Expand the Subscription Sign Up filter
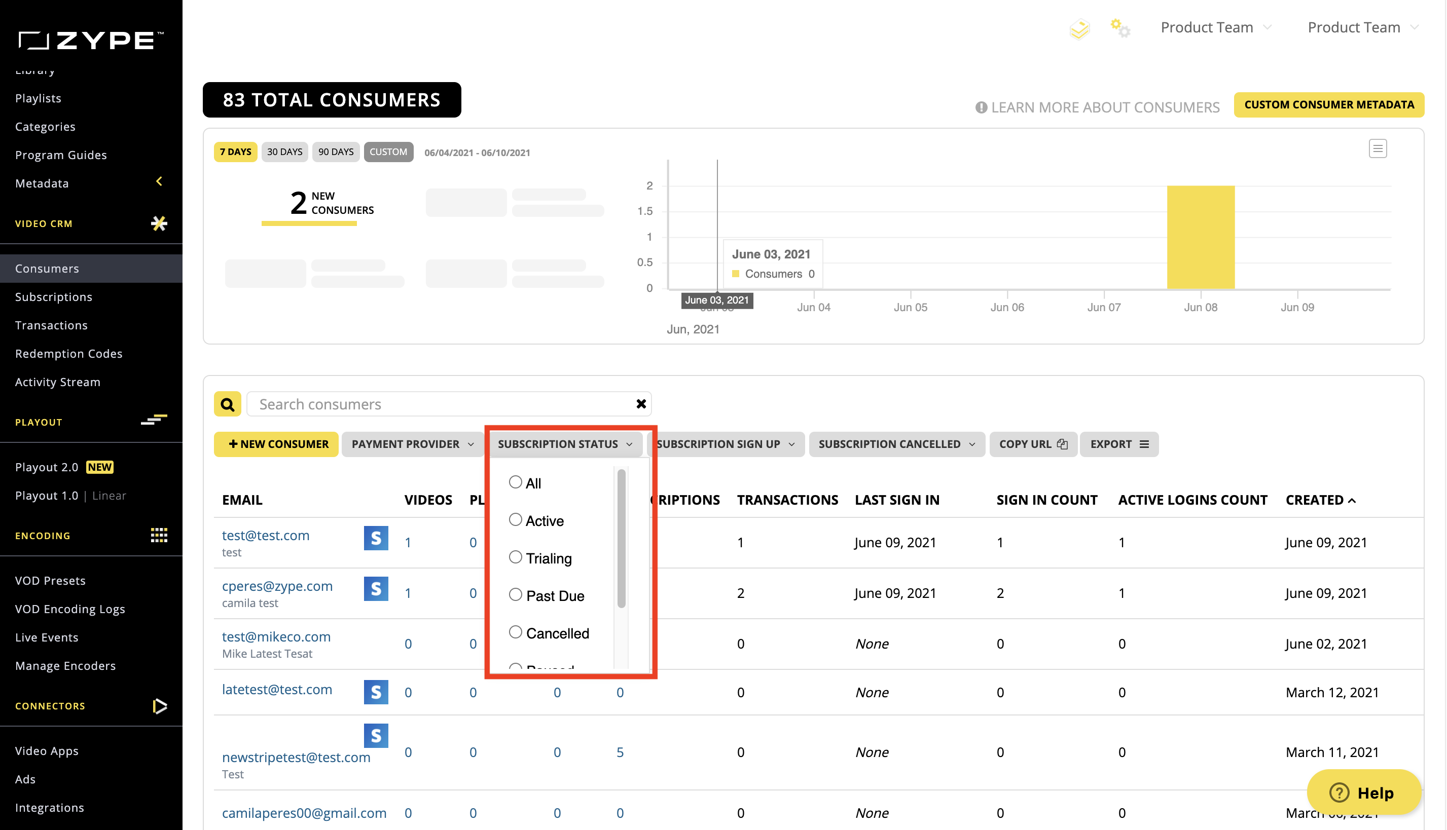 [x=725, y=444]
